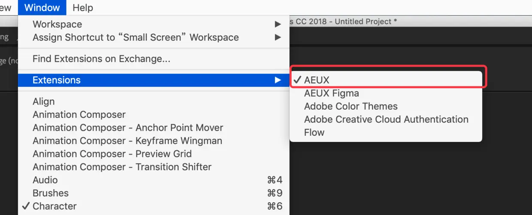This screenshot has height=215, width=532.
Task: Open the Window menu
Action: pos(42,8)
